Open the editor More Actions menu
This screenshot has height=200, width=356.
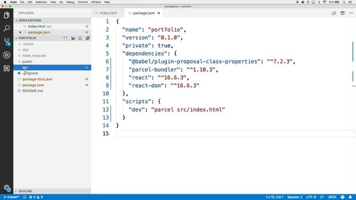[351, 13]
